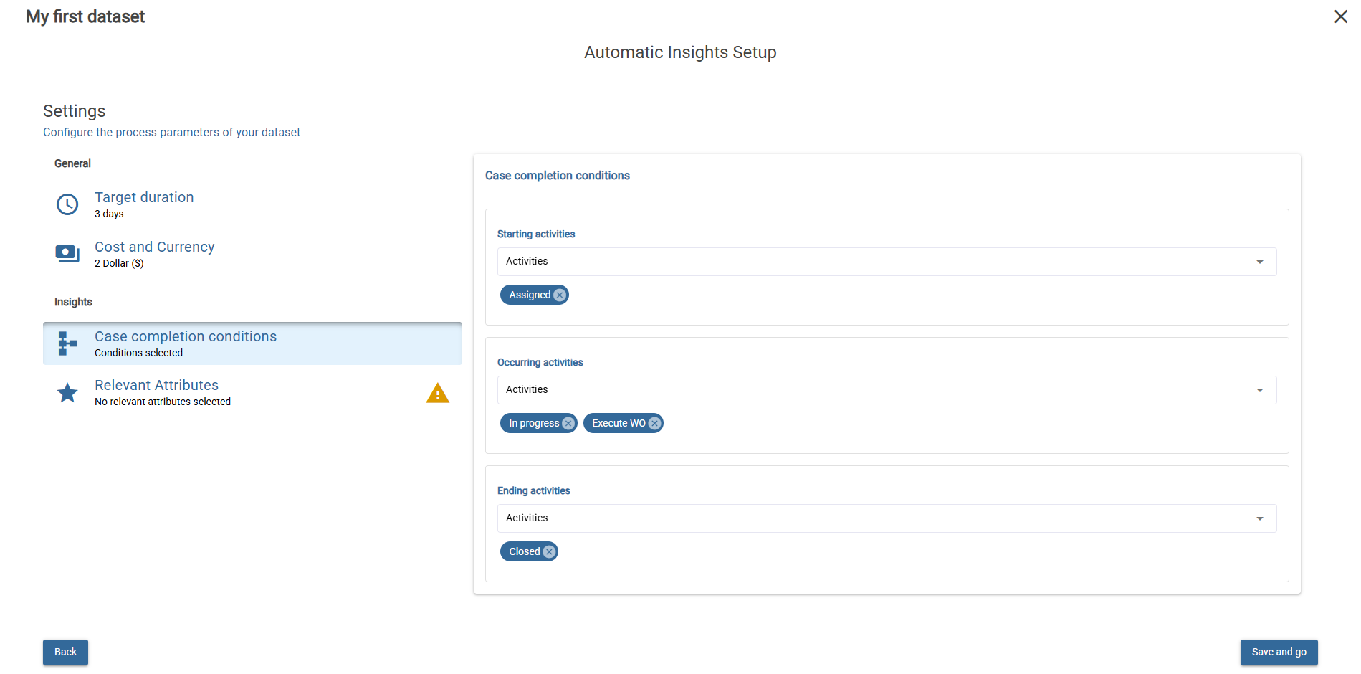The width and height of the screenshot is (1361, 674).
Task: Close the Automatic Insights Setup dialog
Action: point(1341,16)
